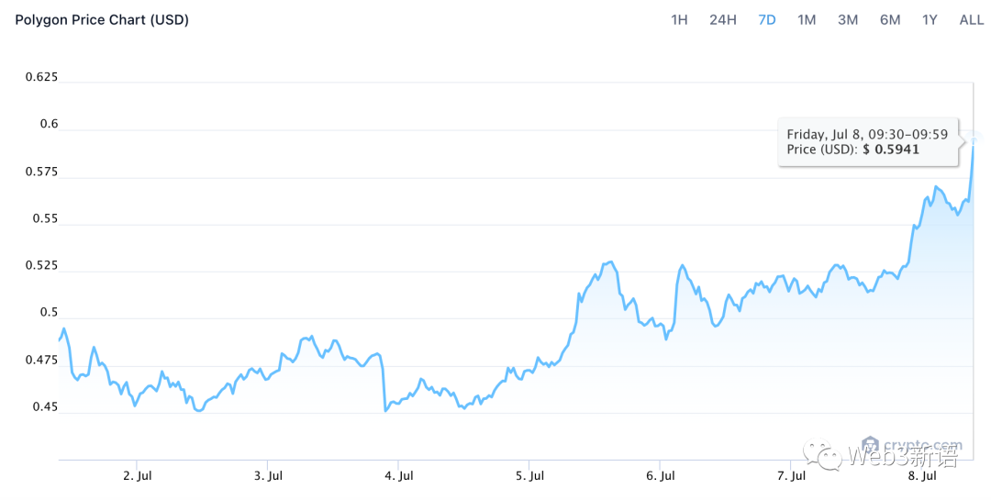The width and height of the screenshot is (991, 500).
Task: Switch chart to 24H range
Action: pyautogui.click(x=722, y=19)
